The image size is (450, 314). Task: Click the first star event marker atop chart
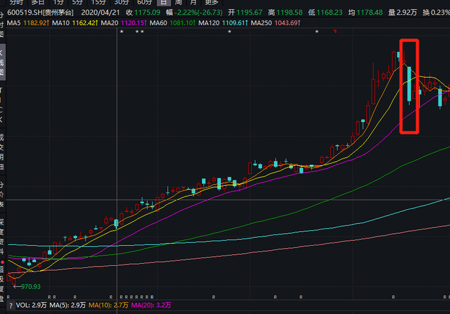click(x=122, y=31)
